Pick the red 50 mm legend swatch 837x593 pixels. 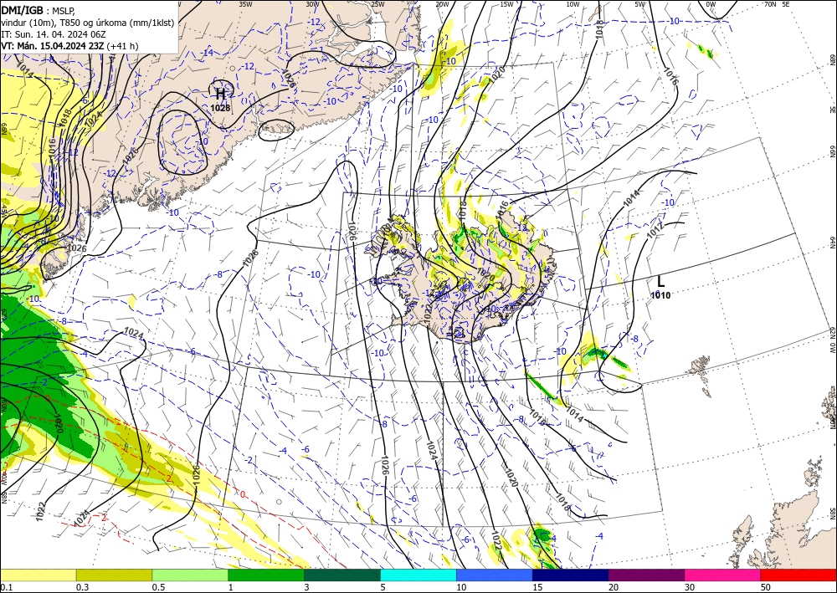[x=798, y=575]
